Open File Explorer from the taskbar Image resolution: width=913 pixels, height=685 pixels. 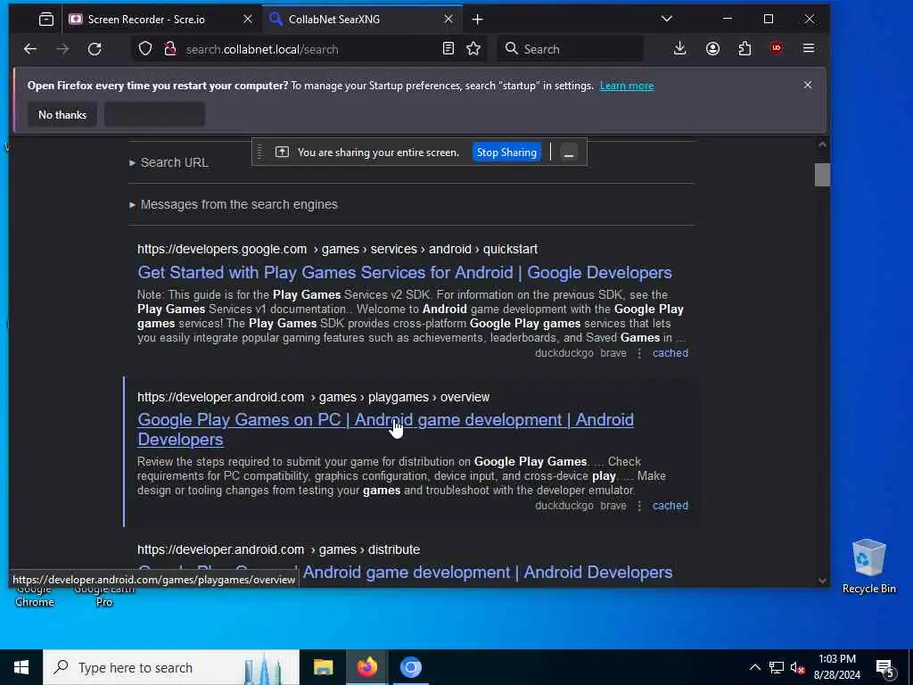323,667
